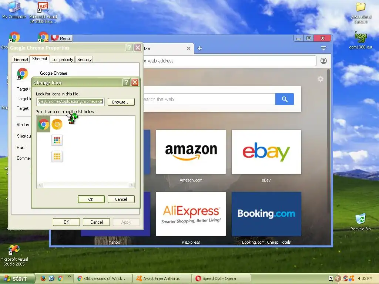Screen dimensions: 379x284
Task: Click the help tray icon with question mark
Action: [331, 278]
